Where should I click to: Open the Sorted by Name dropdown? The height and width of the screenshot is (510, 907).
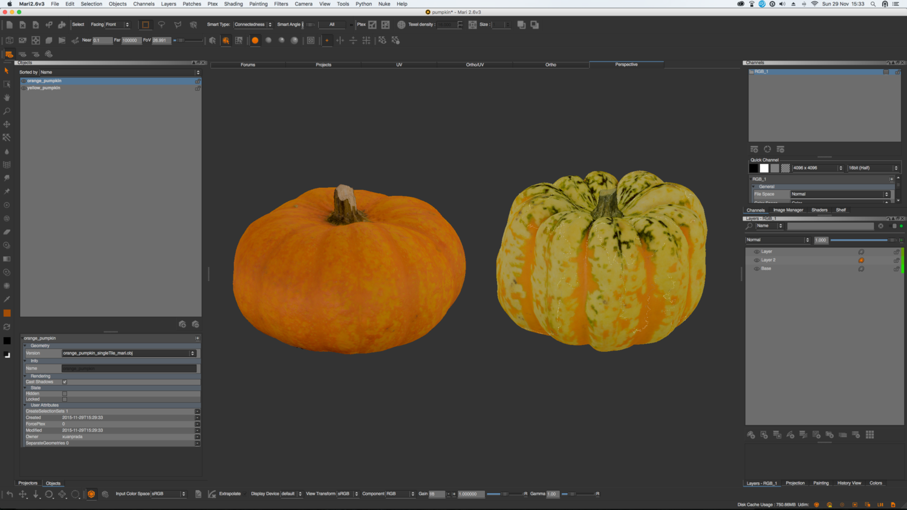(120, 73)
